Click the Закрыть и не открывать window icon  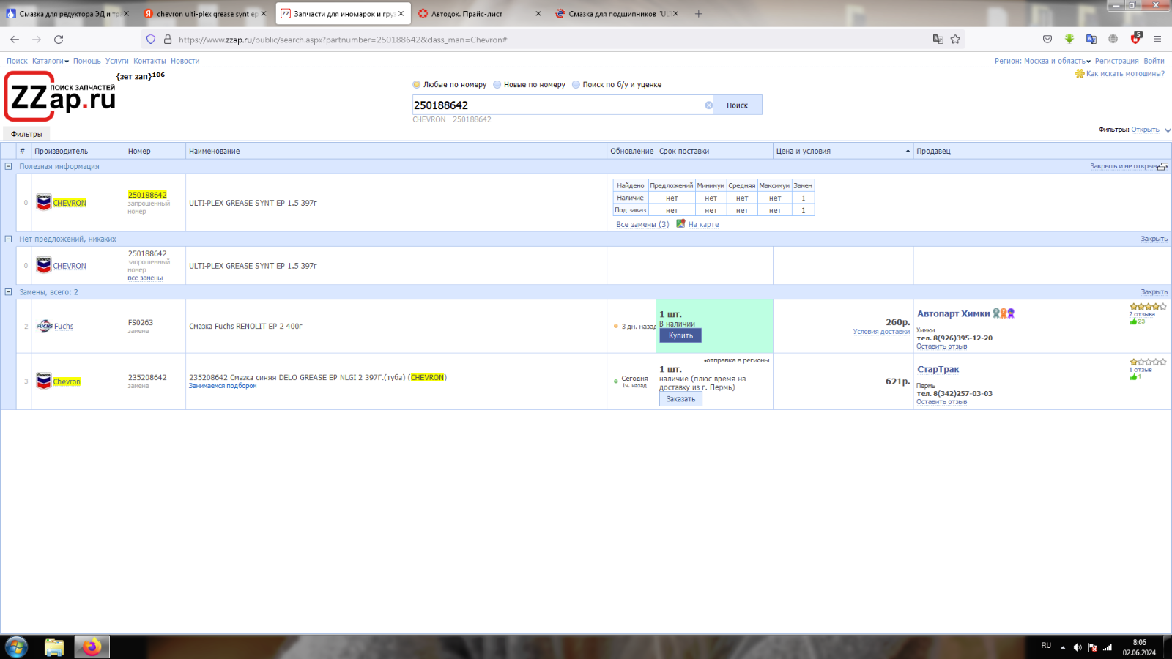1163,167
